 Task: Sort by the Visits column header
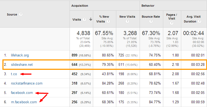click(77, 20)
